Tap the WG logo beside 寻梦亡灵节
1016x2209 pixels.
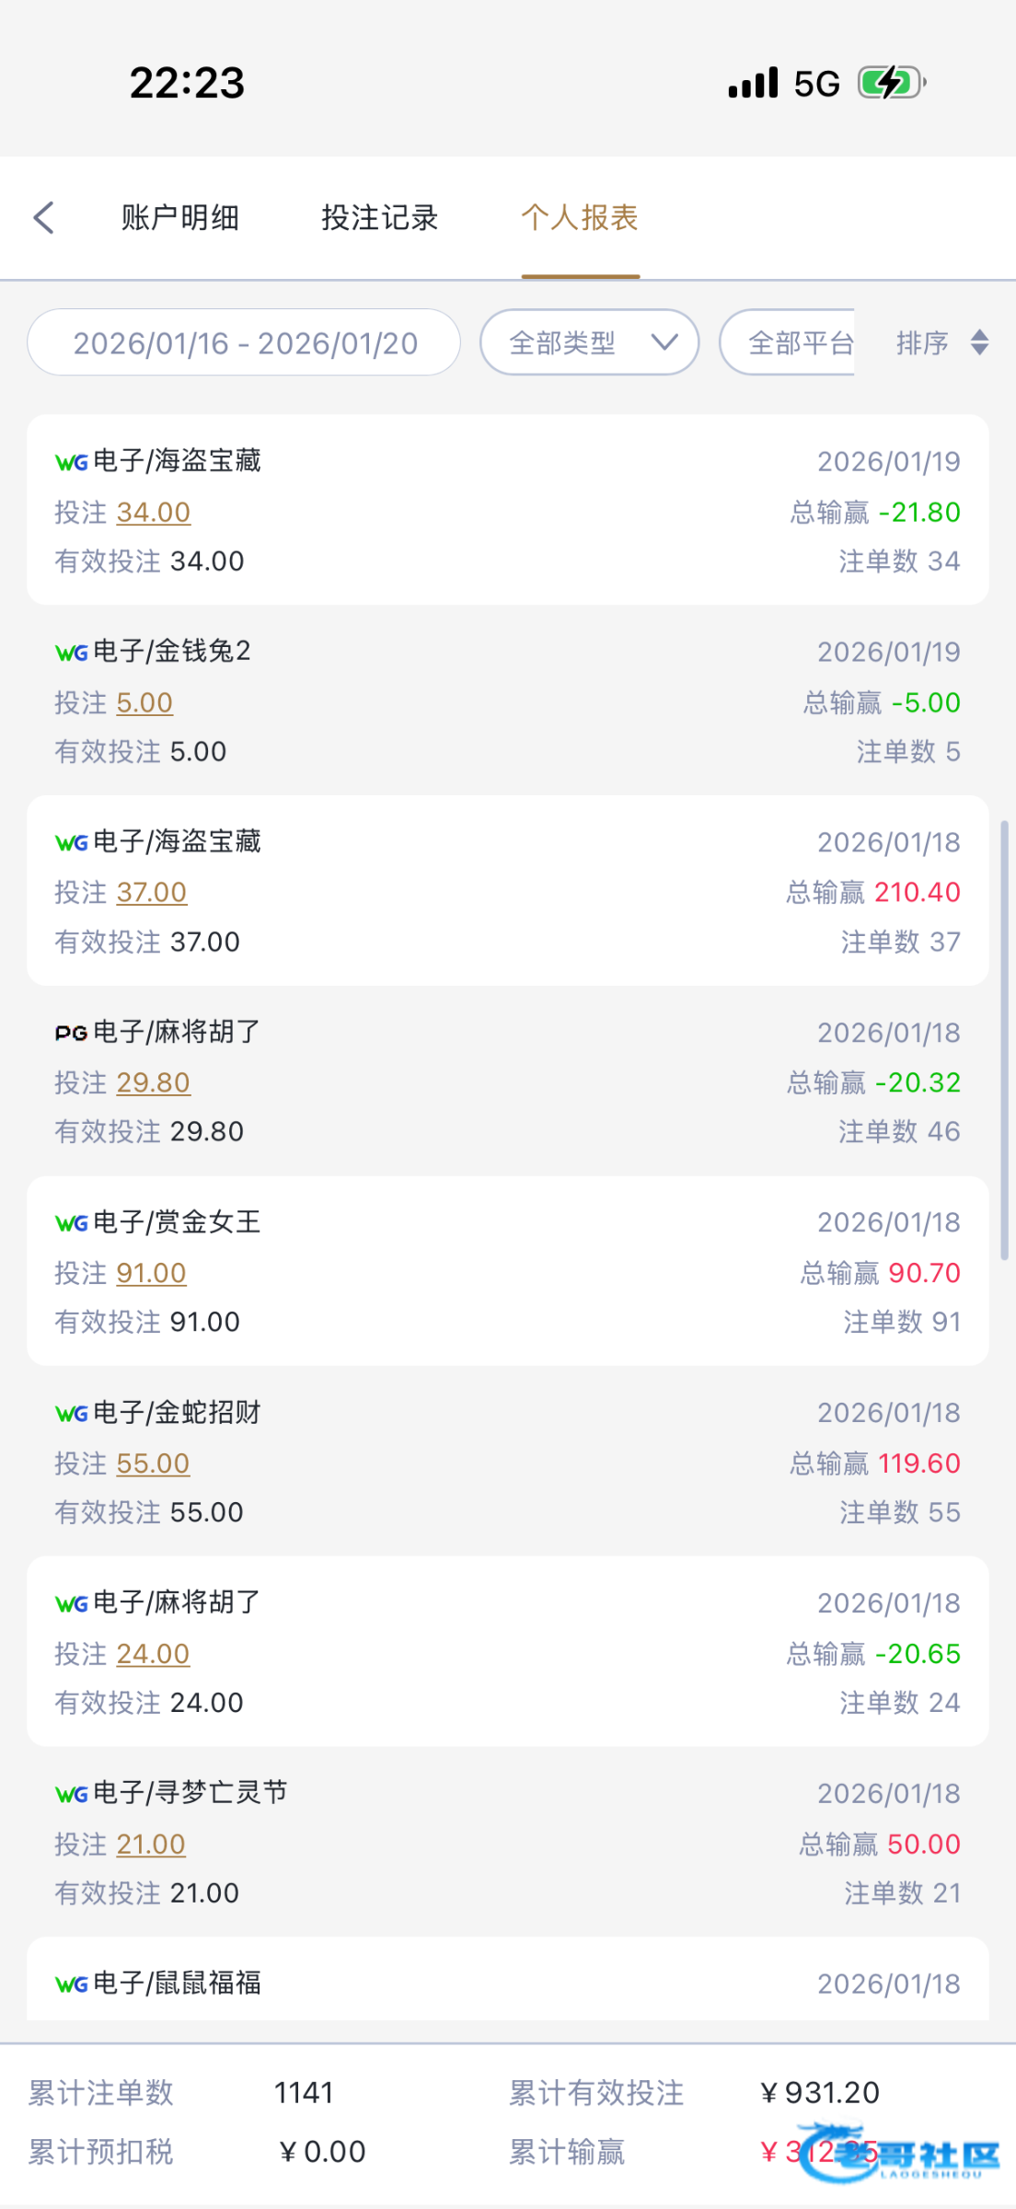pos(72,1794)
